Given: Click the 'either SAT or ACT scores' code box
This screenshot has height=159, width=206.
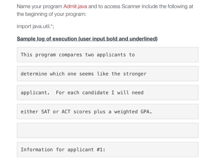Looking at the screenshot, I should (x=108, y=111).
